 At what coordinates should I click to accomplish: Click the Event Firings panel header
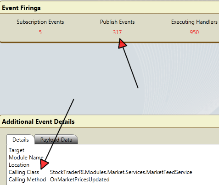click(109, 8)
